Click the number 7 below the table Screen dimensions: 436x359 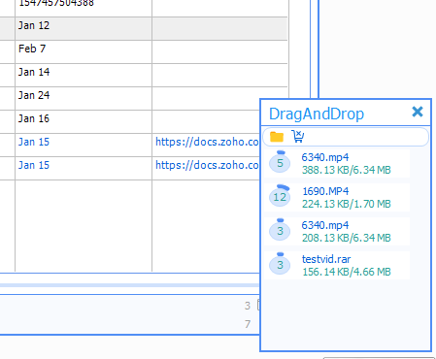(x=248, y=324)
